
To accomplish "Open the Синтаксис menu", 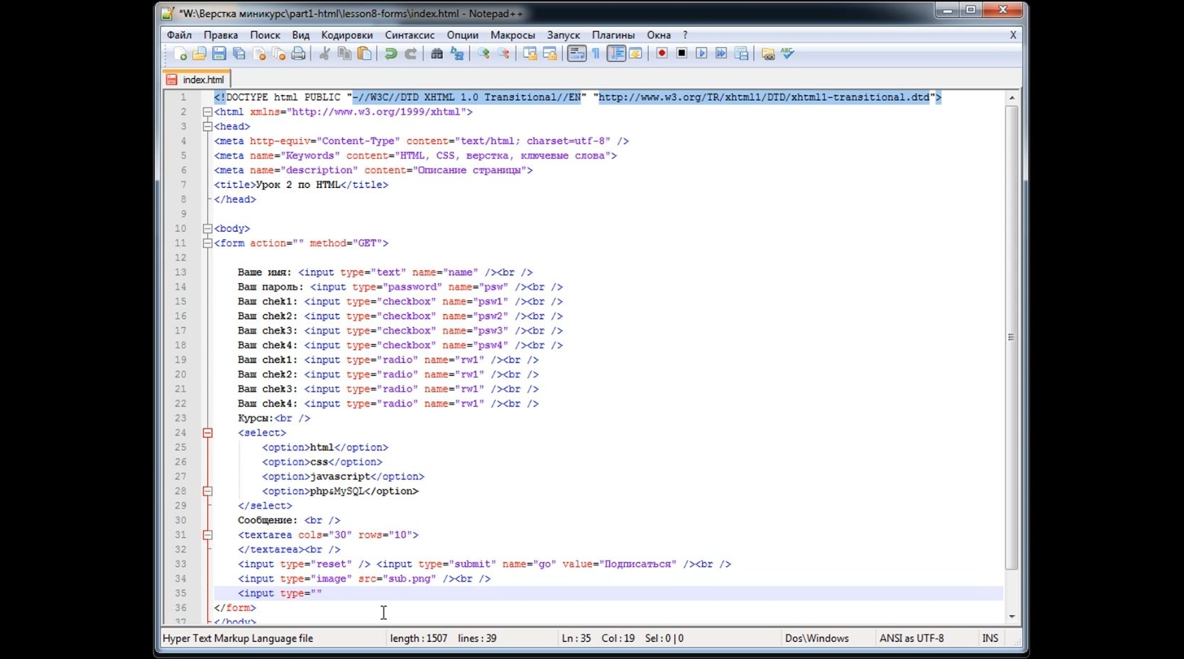I will pos(410,35).
